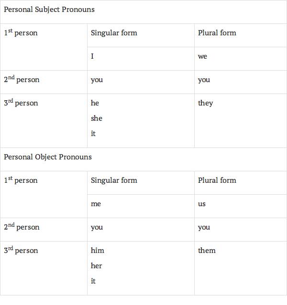
Task: Select "Plural form" in the object pronouns section
Action: coord(217,180)
